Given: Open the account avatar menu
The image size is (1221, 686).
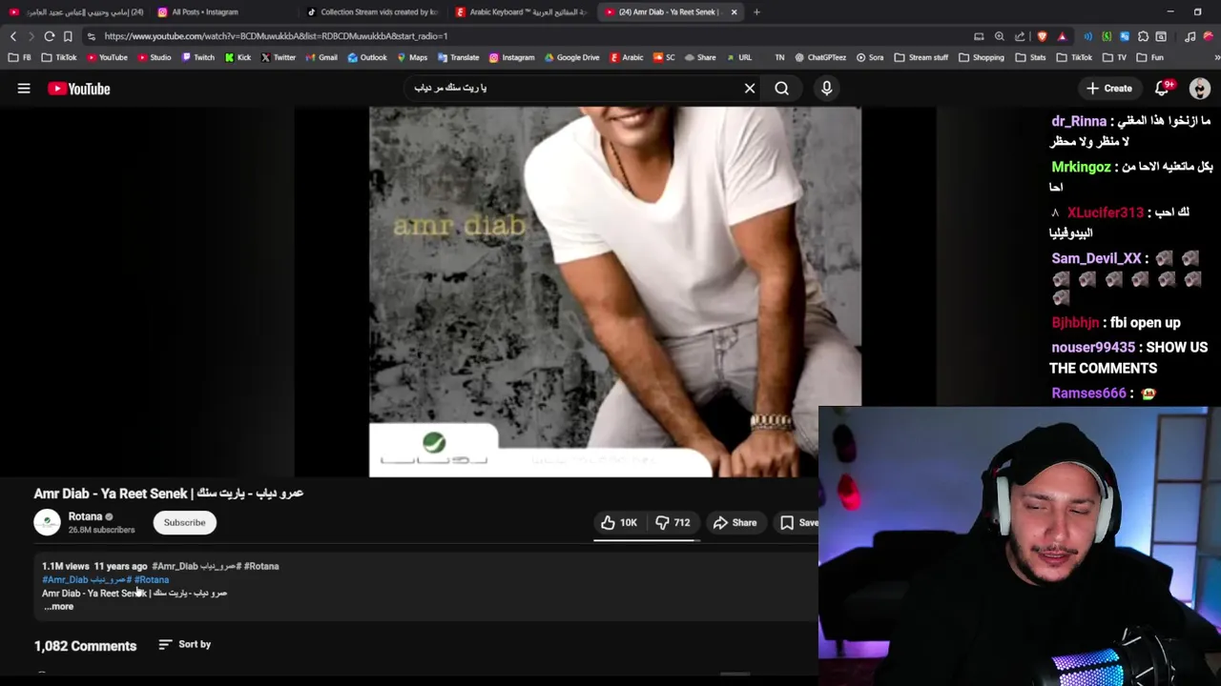Looking at the screenshot, I should [1200, 89].
